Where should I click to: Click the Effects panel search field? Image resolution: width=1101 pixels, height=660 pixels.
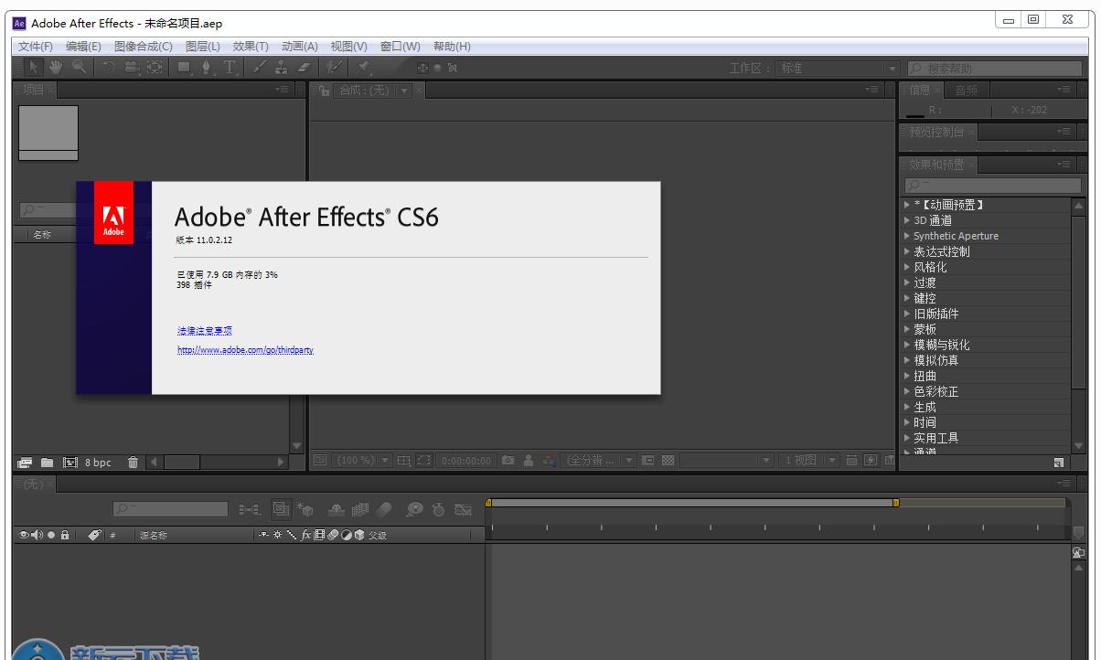pos(992,186)
